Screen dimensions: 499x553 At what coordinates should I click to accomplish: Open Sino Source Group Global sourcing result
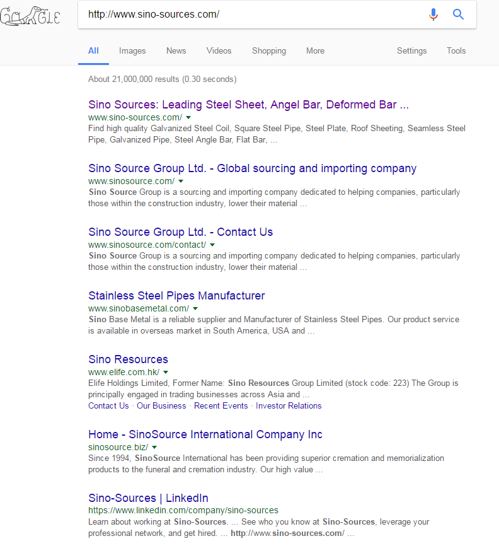click(252, 168)
